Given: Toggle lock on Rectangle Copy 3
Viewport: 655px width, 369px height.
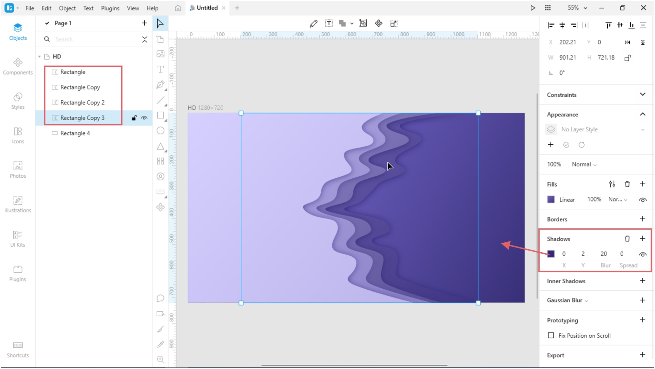Looking at the screenshot, I should coord(134,117).
